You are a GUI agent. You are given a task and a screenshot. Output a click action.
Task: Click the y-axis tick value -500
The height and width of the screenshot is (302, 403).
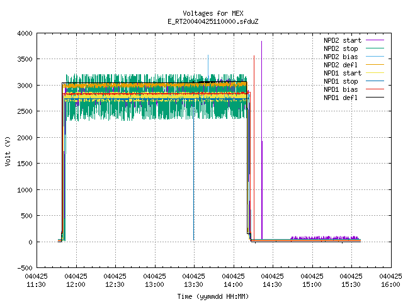click(25, 268)
